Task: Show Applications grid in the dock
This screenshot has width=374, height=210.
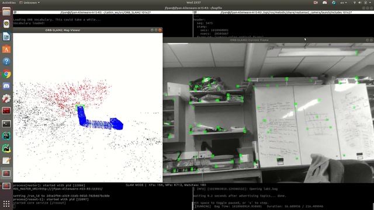Action: [x=6, y=204]
